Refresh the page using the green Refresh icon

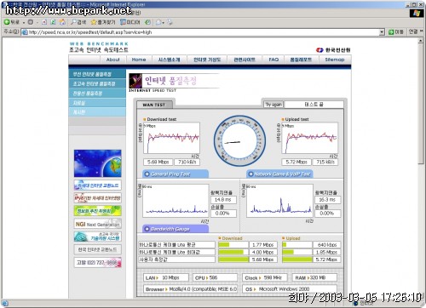[53, 22]
